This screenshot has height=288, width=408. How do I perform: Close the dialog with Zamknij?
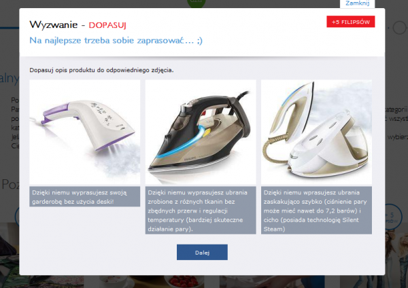coord(357,3)
